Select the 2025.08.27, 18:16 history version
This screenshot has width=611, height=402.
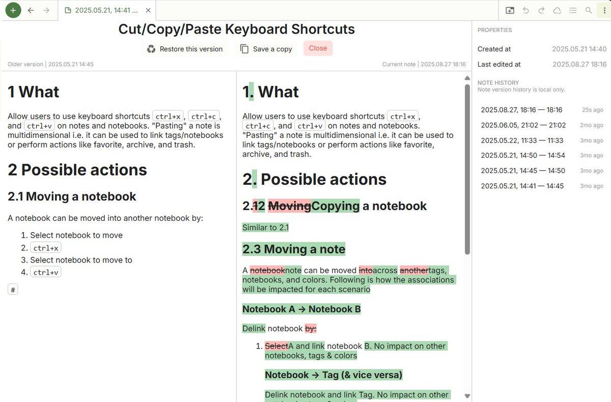(521, 110)
